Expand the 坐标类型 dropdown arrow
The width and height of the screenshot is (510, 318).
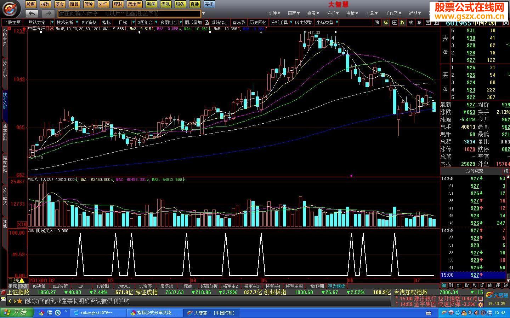pyautogui.click(x=337, y=22)
